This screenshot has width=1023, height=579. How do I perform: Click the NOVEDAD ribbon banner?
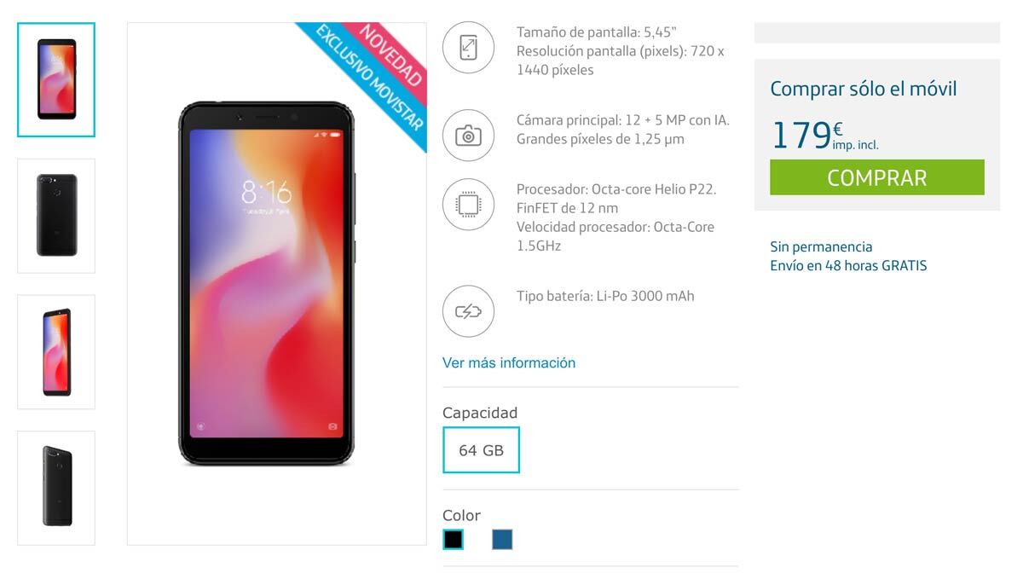coord(392,53)
